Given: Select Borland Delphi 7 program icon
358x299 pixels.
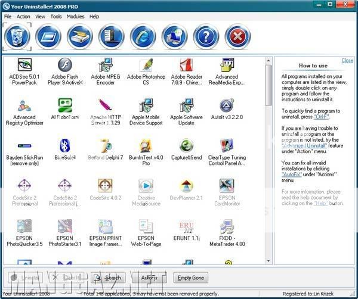Looking at the screenshot, I should [x=105, y=146].
